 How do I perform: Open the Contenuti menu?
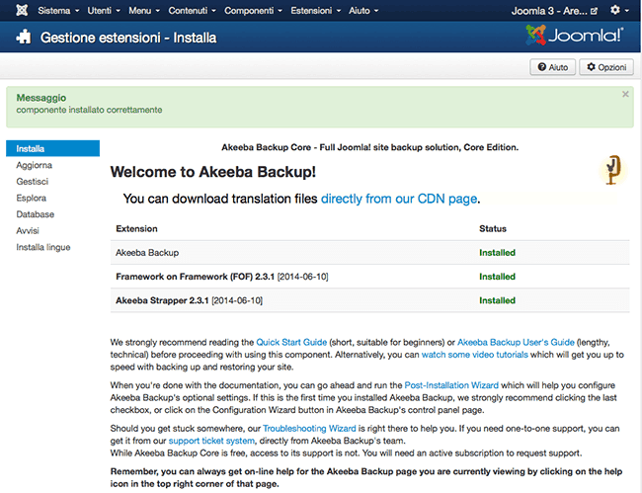click(x=192, y=11)
